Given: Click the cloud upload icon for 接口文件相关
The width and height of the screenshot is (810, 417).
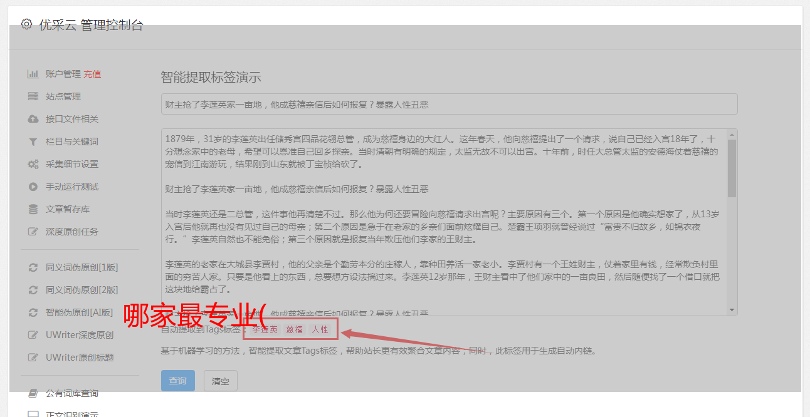Looking at the screenshot, I should [x=33, y=119].
